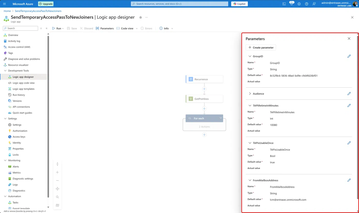Image resolution: width=359 pixels, height=213 pixels.
Task: Favorite this logic app with the star
Action: click(x=141, y=17)
